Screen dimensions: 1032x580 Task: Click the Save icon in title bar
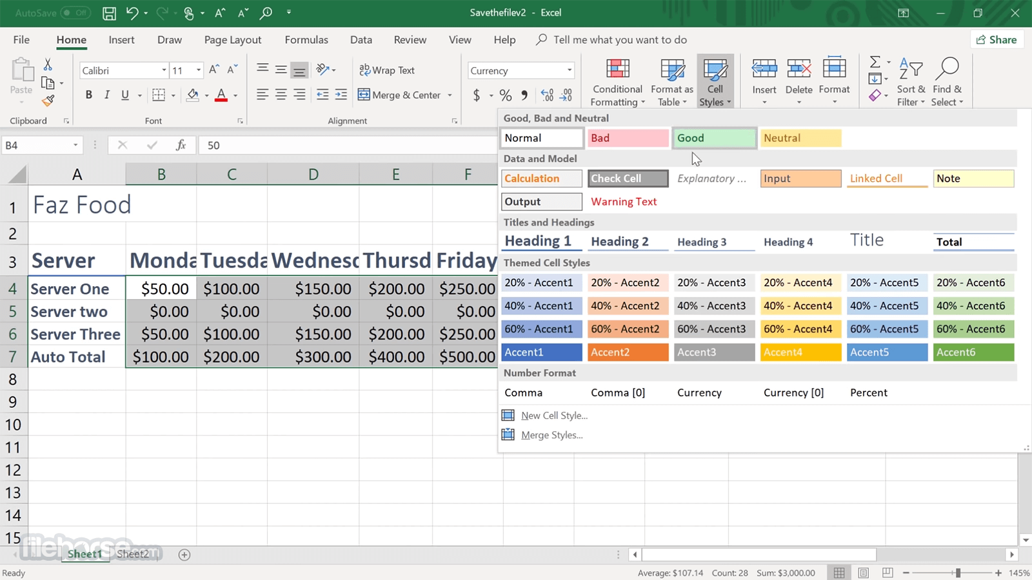tap(109, 13)
